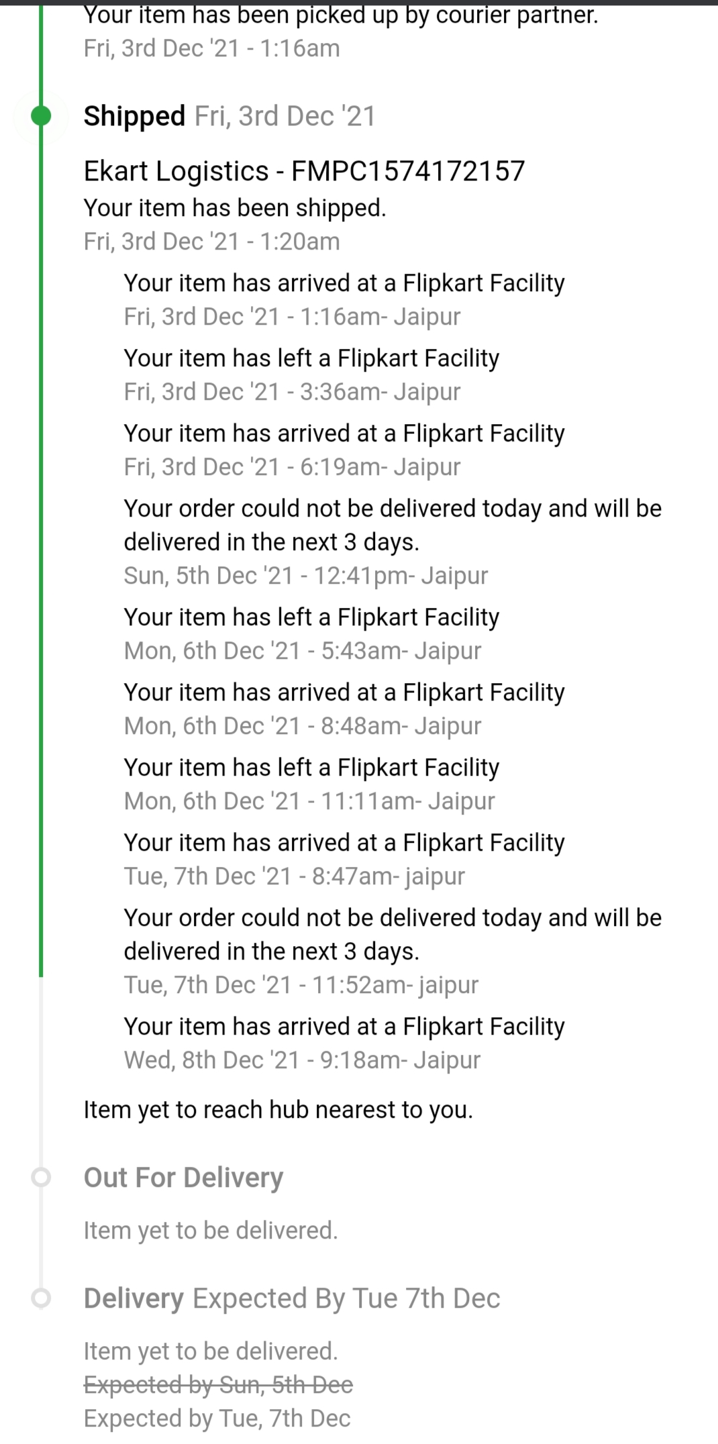This screenshot has width=718, height=1444.
Task: Tap the hollow Out For Delivery circle marker
Action: pyautogui.click(x=41, y=1177)
